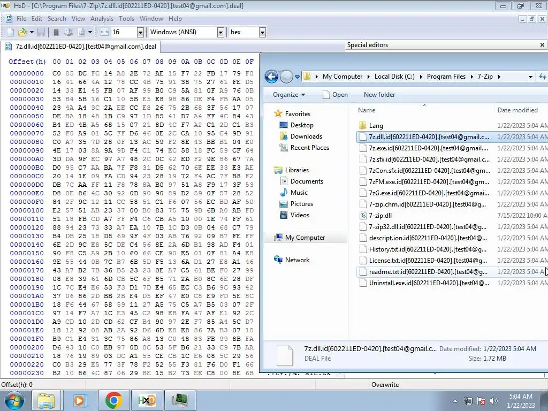
Task: Open the Window menu
Action: (x=151, y=19)
